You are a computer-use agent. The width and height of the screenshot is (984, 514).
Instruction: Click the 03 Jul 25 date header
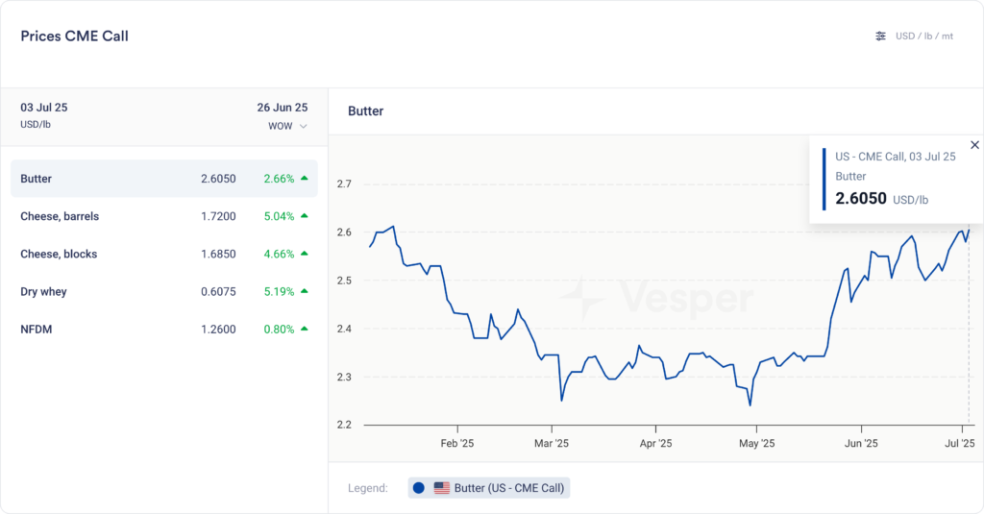44,108
